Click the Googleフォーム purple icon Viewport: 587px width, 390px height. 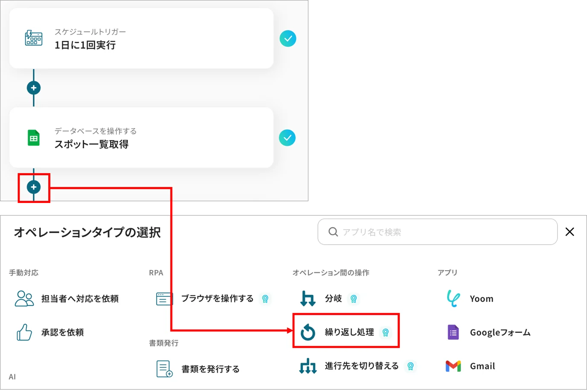click(453, 332)
